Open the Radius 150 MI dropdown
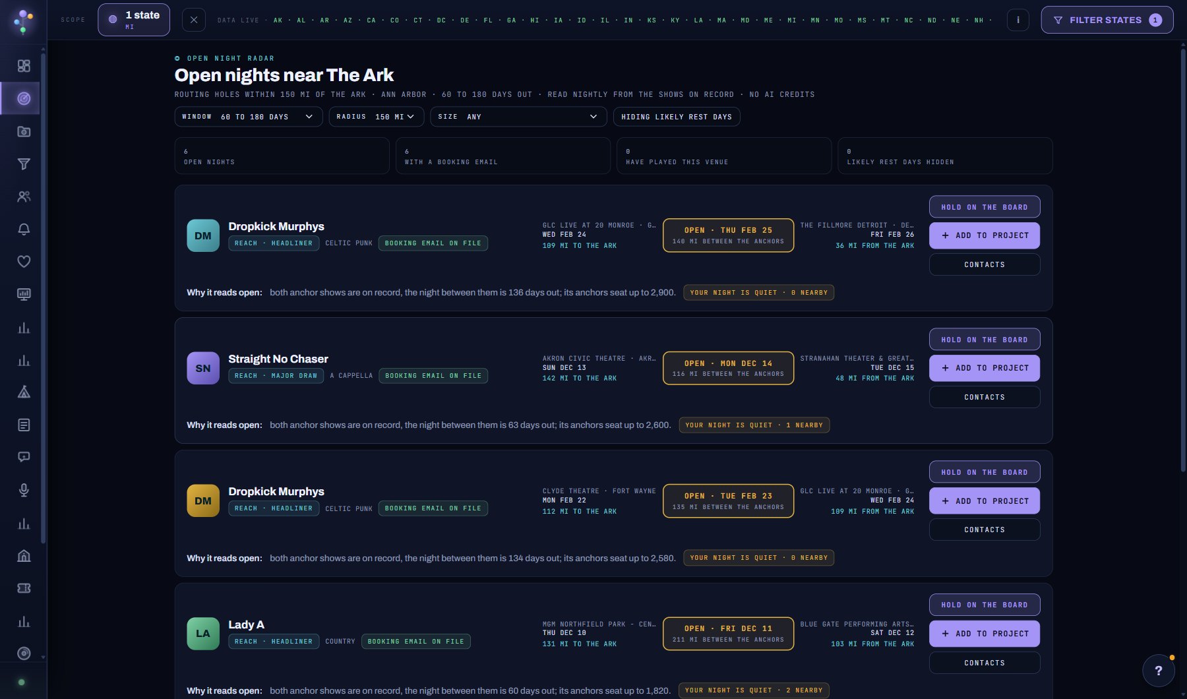Image resolution: width=1187 pixels, height=699 pixels. click(377, 117)
